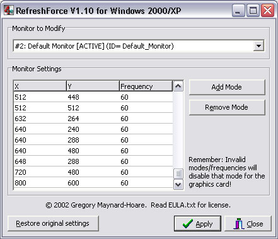Image resolution: width=278 pixels, height=239 pixels.
Task: Maximize the RefreshForce window
Action: tap(253, 11)
